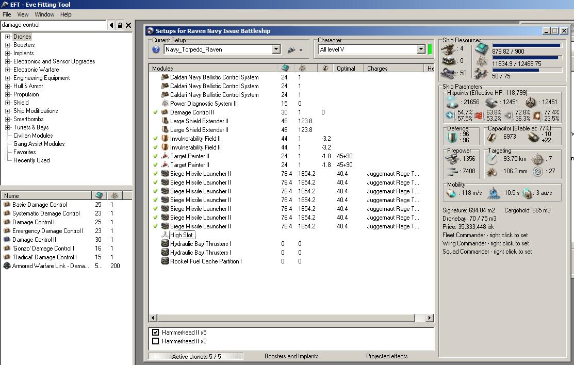Toggle the search lock icon

pyautogui.click(x=120, y=25)
